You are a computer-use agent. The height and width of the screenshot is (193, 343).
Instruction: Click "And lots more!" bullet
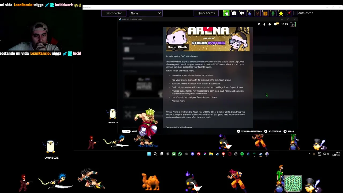click(178, 101)
